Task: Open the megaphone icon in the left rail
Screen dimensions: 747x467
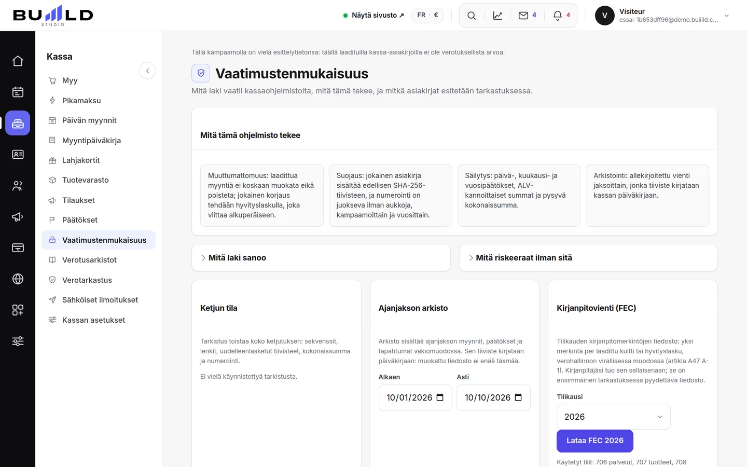Action: click(18, 216)
